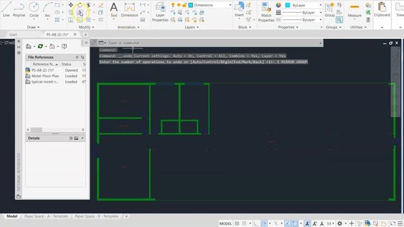The image size is (404, 227).
Task: Select the Text annotation tool
Action: click(114, 10)
